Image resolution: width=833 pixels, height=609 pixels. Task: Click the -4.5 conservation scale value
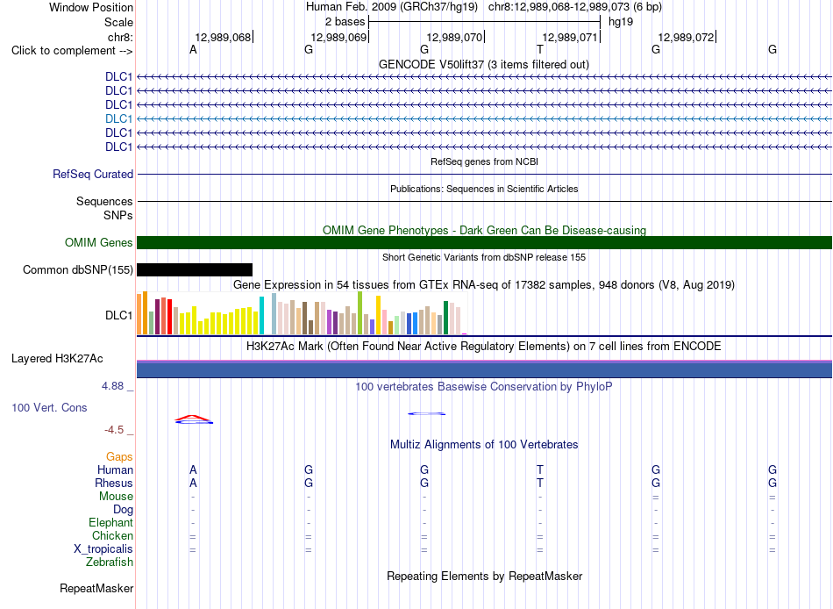coord(114,430)
